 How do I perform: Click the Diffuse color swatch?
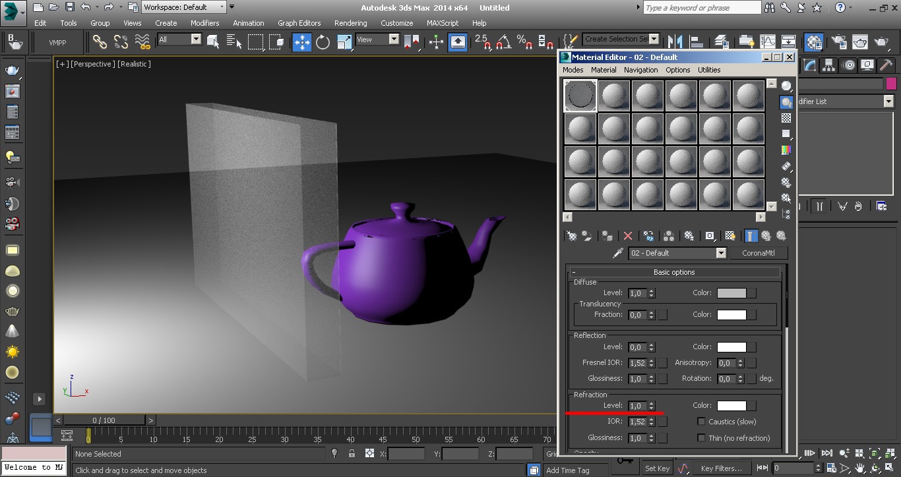pyautogui.click(x=731, y=293)
